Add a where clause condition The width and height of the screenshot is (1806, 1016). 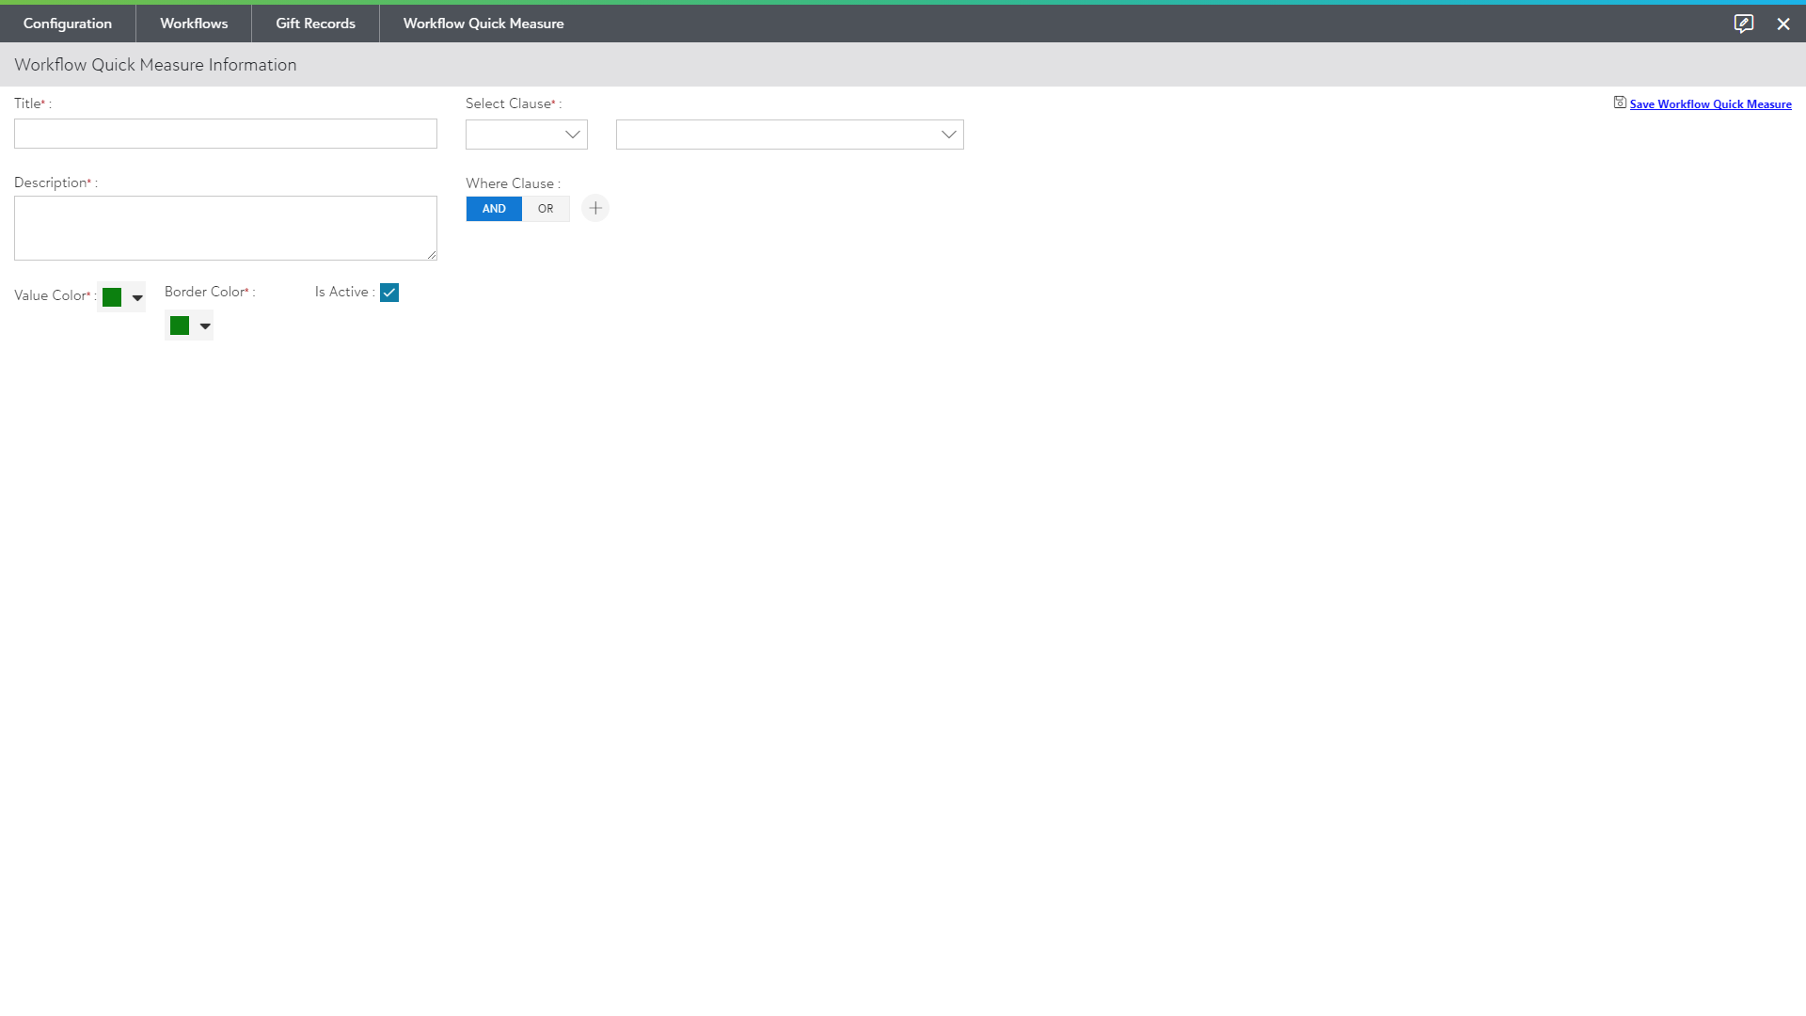[x=595, y=208]
